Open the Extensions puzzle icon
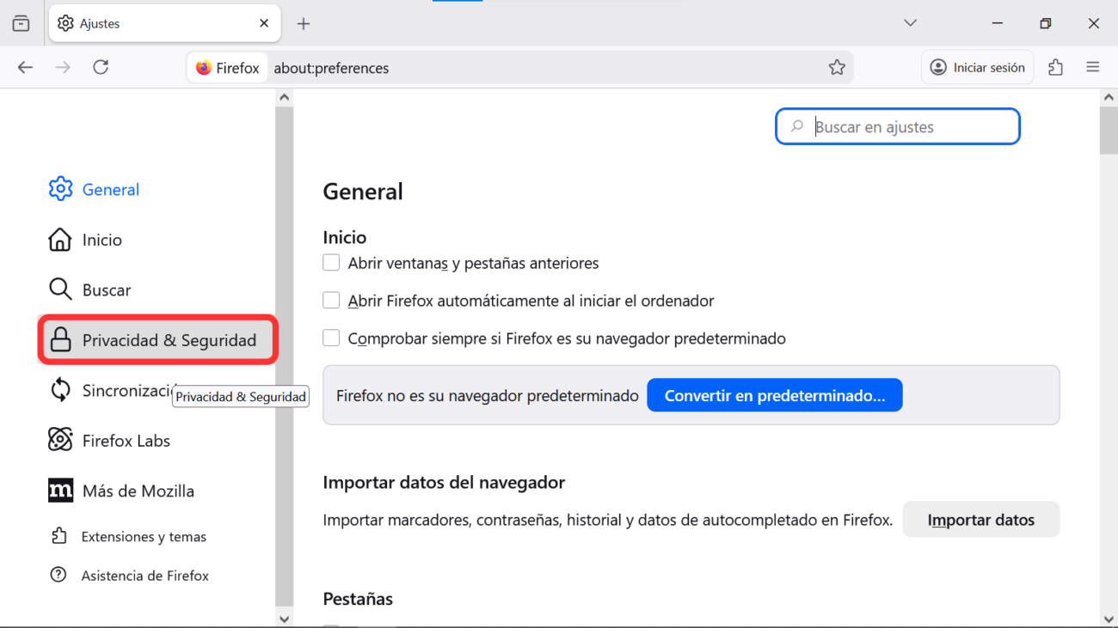 coord(1055,67)
